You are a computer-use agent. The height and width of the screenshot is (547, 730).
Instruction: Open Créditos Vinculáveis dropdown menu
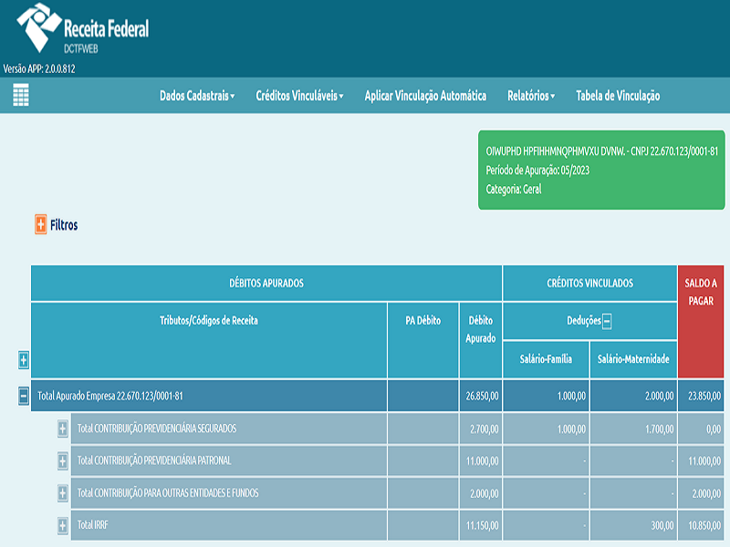pos(299,96)
